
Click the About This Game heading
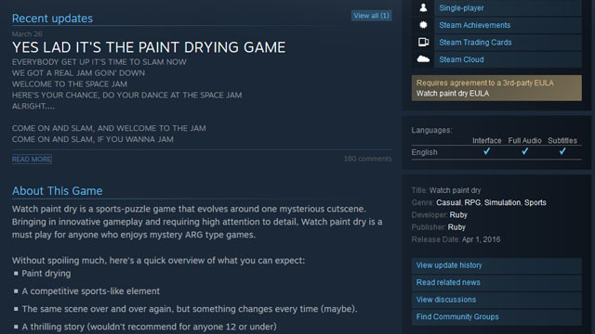click(58, 191)
